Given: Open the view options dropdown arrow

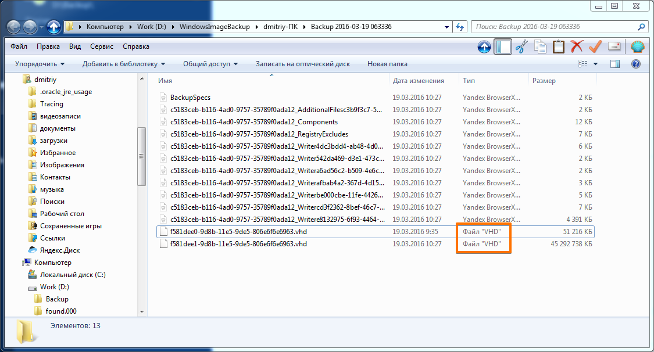Looking at the screenshot, I should [x=595, y=64].
